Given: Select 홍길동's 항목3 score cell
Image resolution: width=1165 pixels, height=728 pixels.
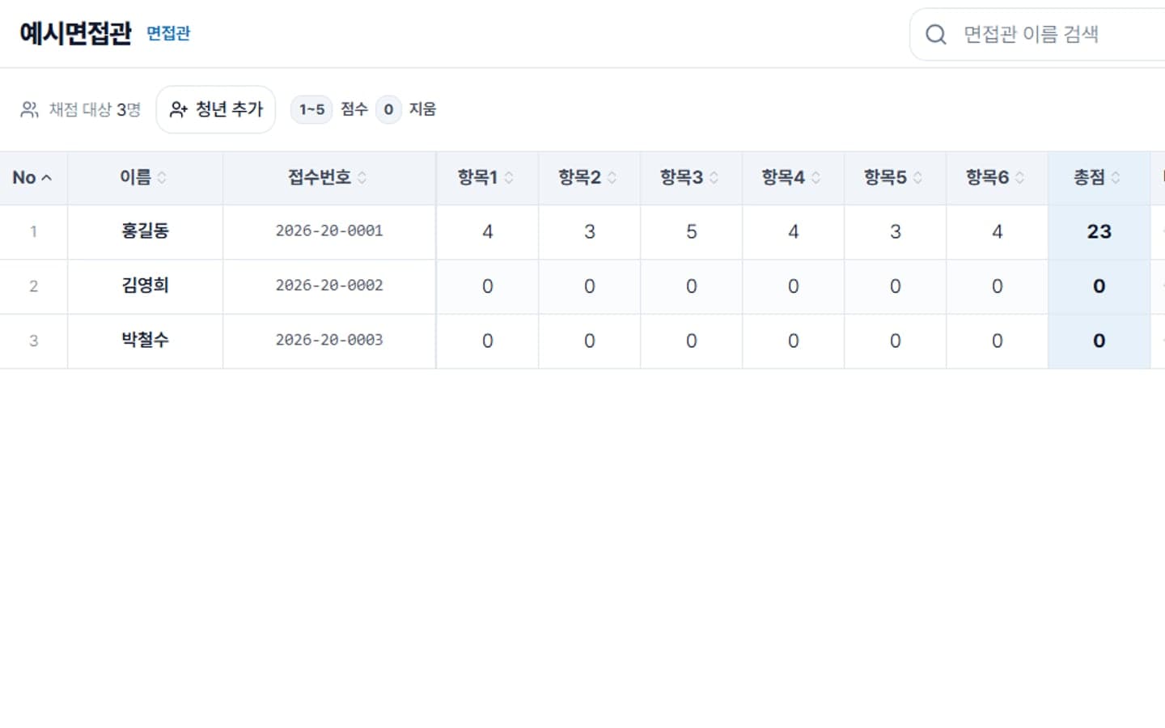Looking at the screenshot, I should 692,232.
